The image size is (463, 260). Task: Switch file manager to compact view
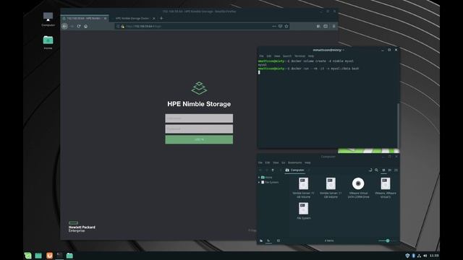[396, 170]
